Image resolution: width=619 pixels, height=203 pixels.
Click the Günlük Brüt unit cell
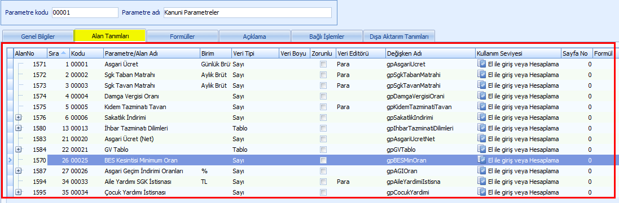click(216, 64)
